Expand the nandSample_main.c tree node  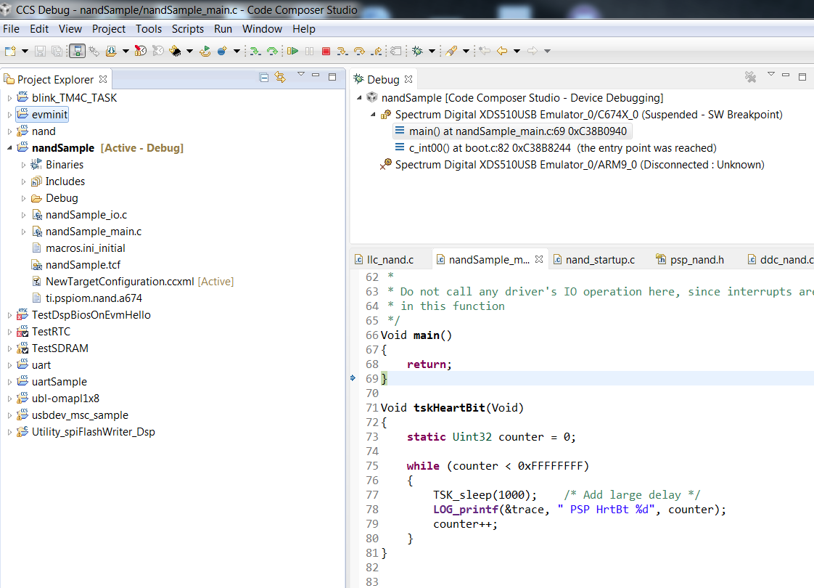coord(23,232)
